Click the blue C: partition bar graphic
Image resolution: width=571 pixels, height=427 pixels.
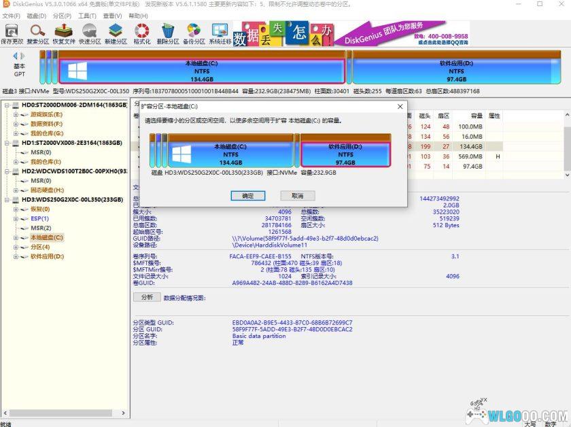(x=204, y=71)
